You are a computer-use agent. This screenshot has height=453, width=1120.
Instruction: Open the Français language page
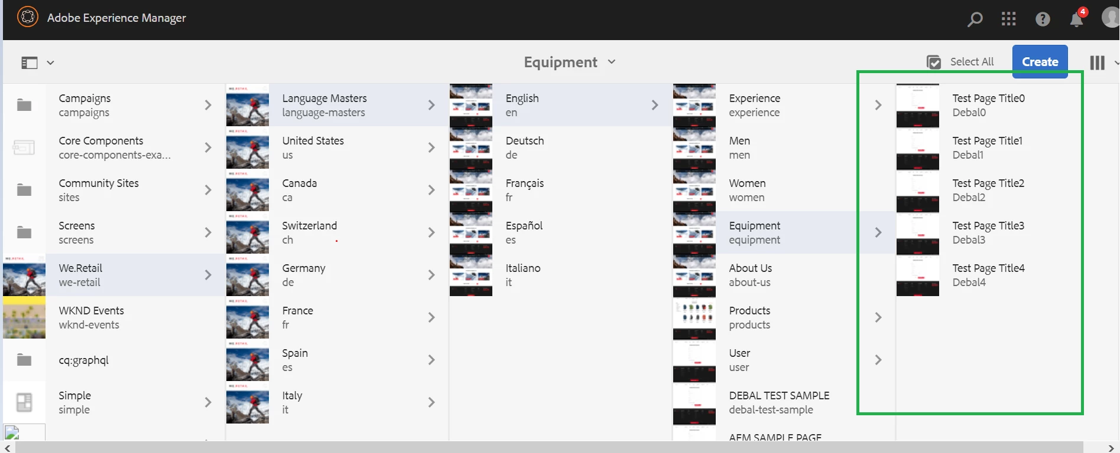tap(560, 190)
